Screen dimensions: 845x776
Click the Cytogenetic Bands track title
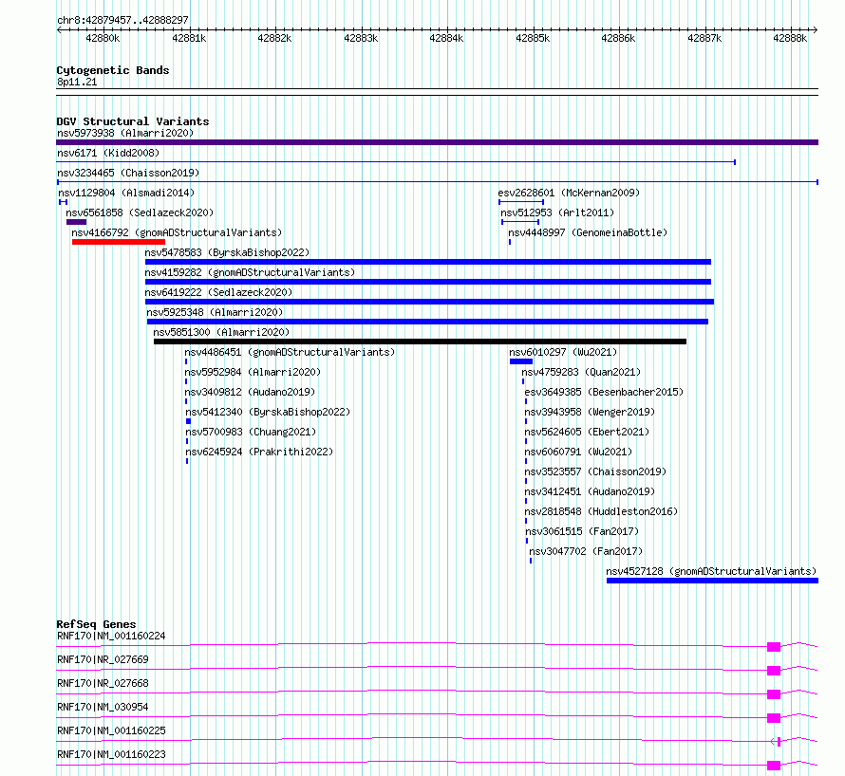[x=113, y=70]
